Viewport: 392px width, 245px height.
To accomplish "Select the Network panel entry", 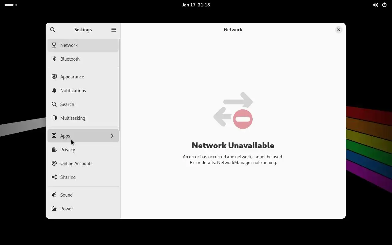I will click(x=83, y=45).
